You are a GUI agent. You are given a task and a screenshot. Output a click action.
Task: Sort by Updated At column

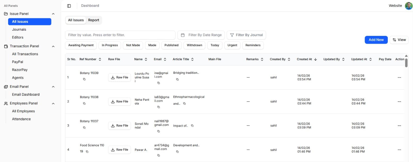pyautogui.click(x=361, y=59)
